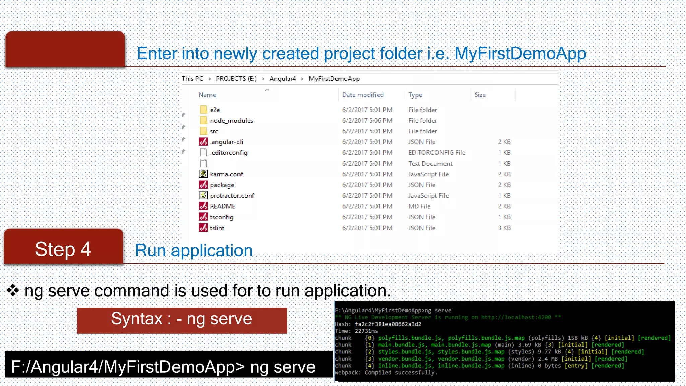Click the F:/Angular4/MyFirstDemoApp> ng serve command box
The height and width of the screenshot is (386, 686).
[169, 364]
